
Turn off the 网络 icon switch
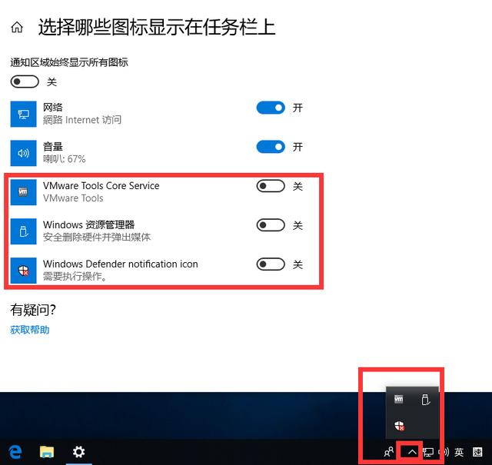(271, 108)
